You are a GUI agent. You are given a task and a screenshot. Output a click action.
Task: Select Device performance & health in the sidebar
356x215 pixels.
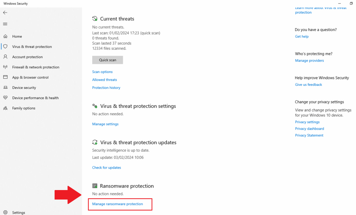[36, 98]
